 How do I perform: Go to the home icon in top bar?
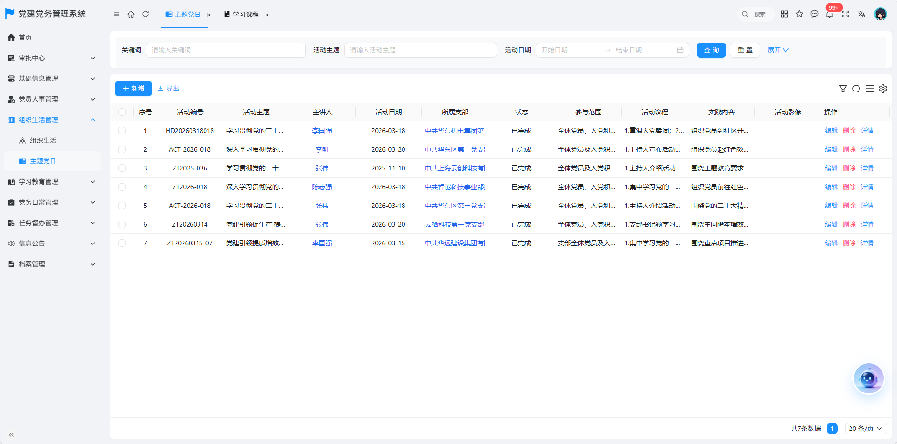[131, 15]
